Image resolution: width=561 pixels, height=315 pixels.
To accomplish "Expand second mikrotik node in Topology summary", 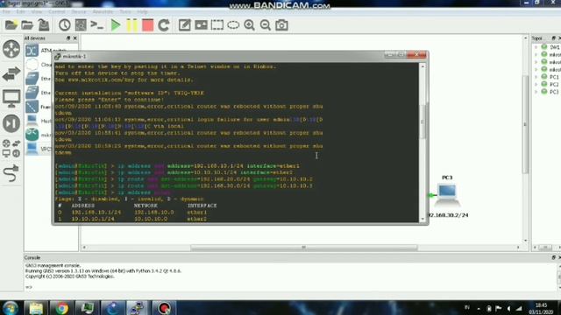I will pos(536,62).
